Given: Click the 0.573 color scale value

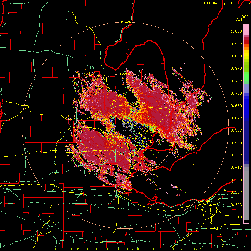Looking at the screenshot, I should (236, 131).
